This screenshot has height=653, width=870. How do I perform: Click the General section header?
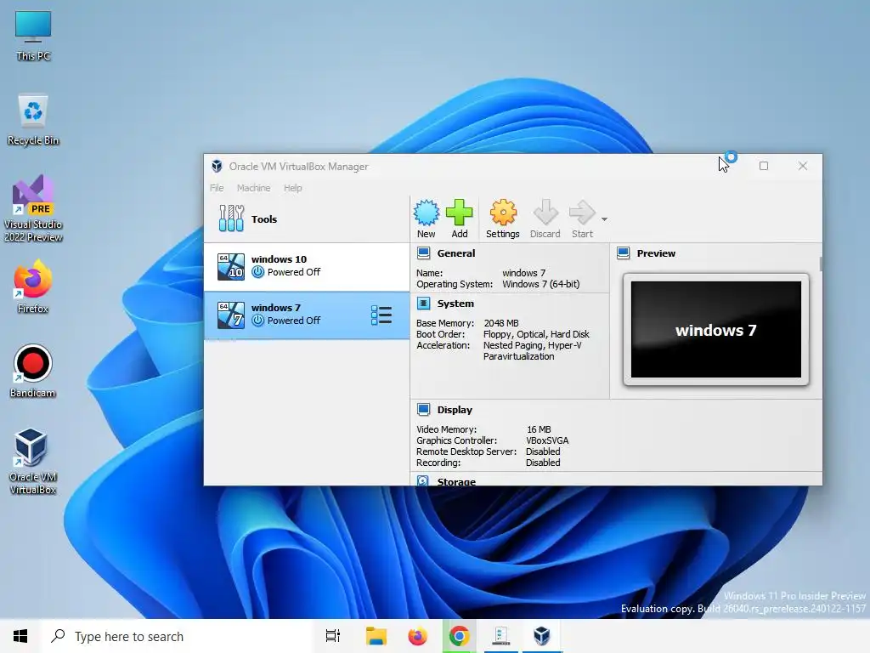point(456,253)
